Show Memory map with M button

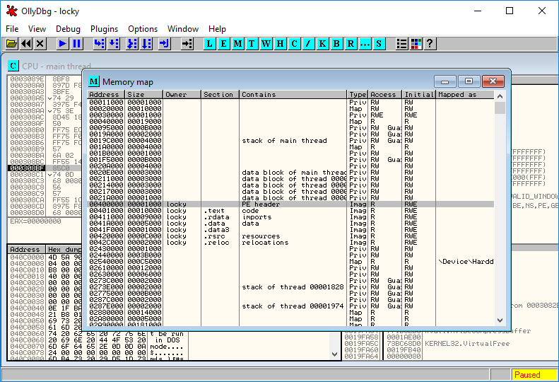tap(237, 44)
